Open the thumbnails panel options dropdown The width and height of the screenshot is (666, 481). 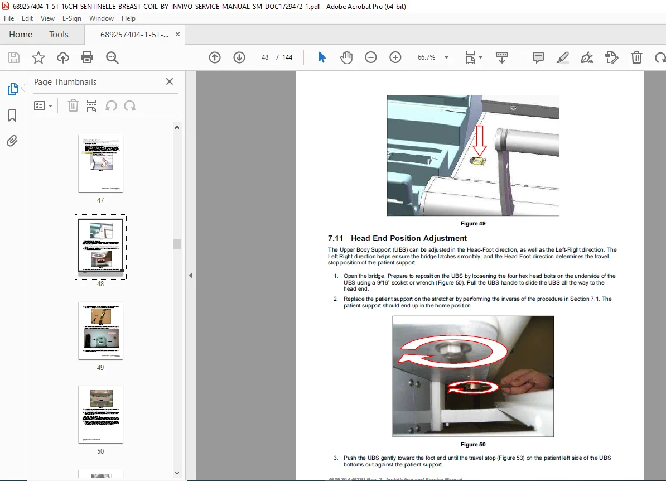(44, 105)
